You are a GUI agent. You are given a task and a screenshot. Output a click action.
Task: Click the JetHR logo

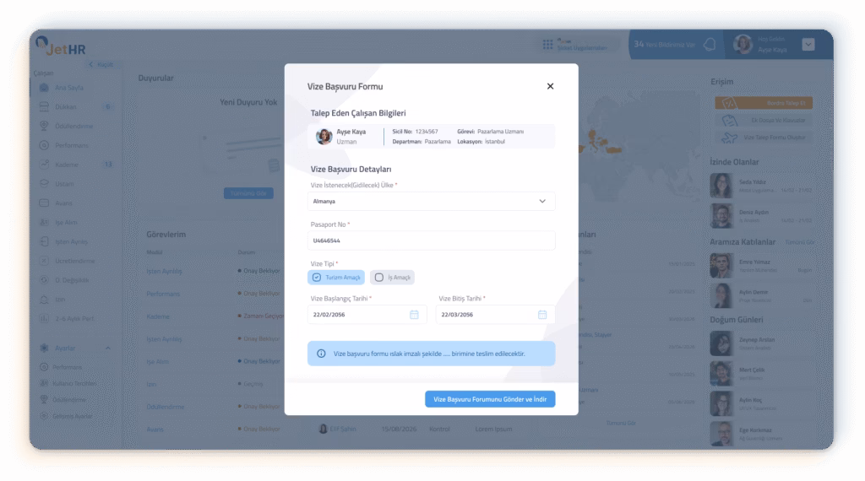click(x=57, y=46)
